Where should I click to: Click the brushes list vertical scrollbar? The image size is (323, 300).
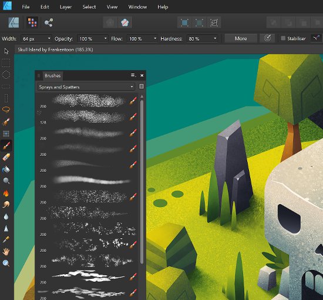[x=142, y=182]
